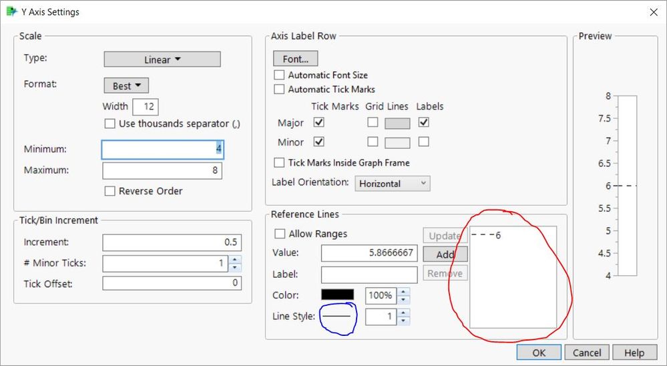667x366 pixels.
Task: Click the Tick Offset field
Action: [x=172, y=283]
